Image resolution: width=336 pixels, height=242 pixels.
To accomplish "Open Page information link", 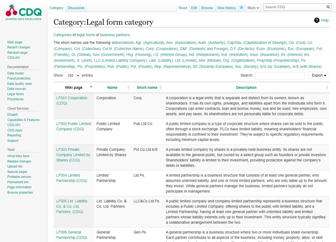I will (19, 187).
